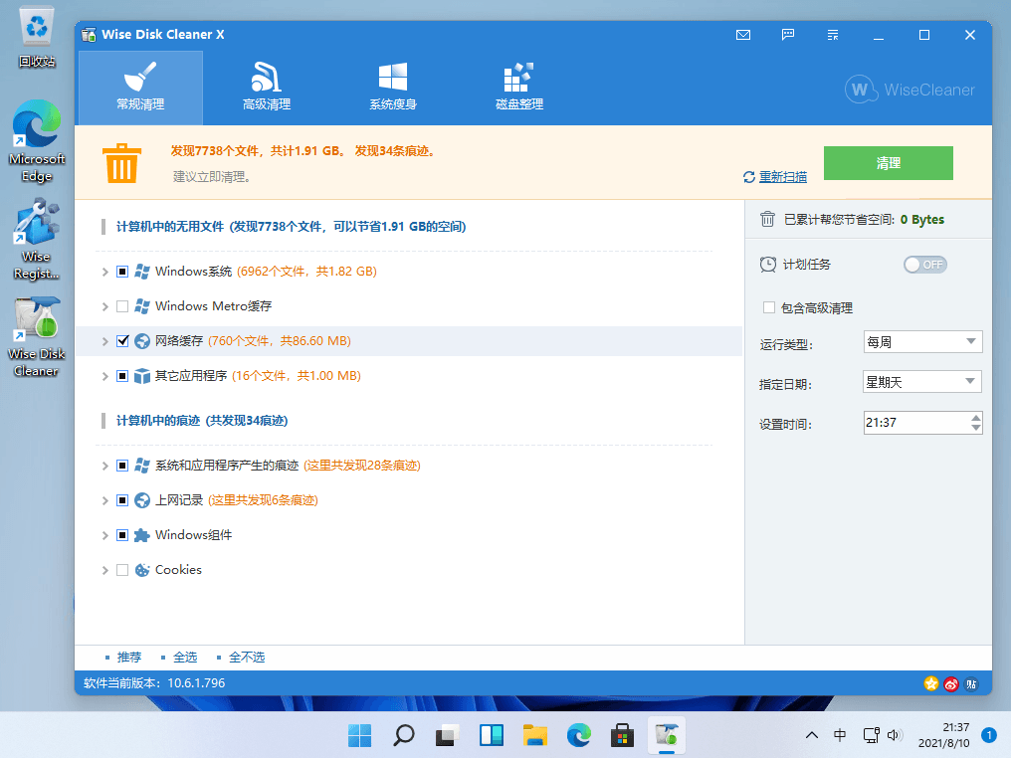
Task: Click the 重新扫描 link
Action: point(782,177)
